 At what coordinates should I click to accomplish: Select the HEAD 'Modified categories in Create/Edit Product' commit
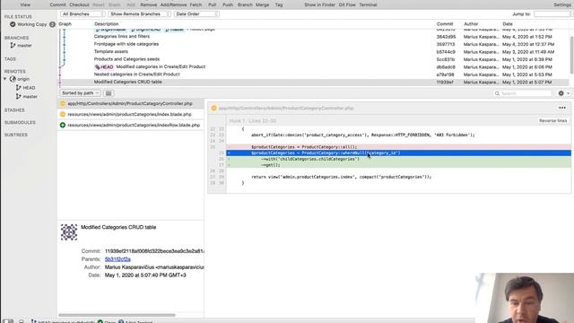pyautogui.click(x=315, y=66)
